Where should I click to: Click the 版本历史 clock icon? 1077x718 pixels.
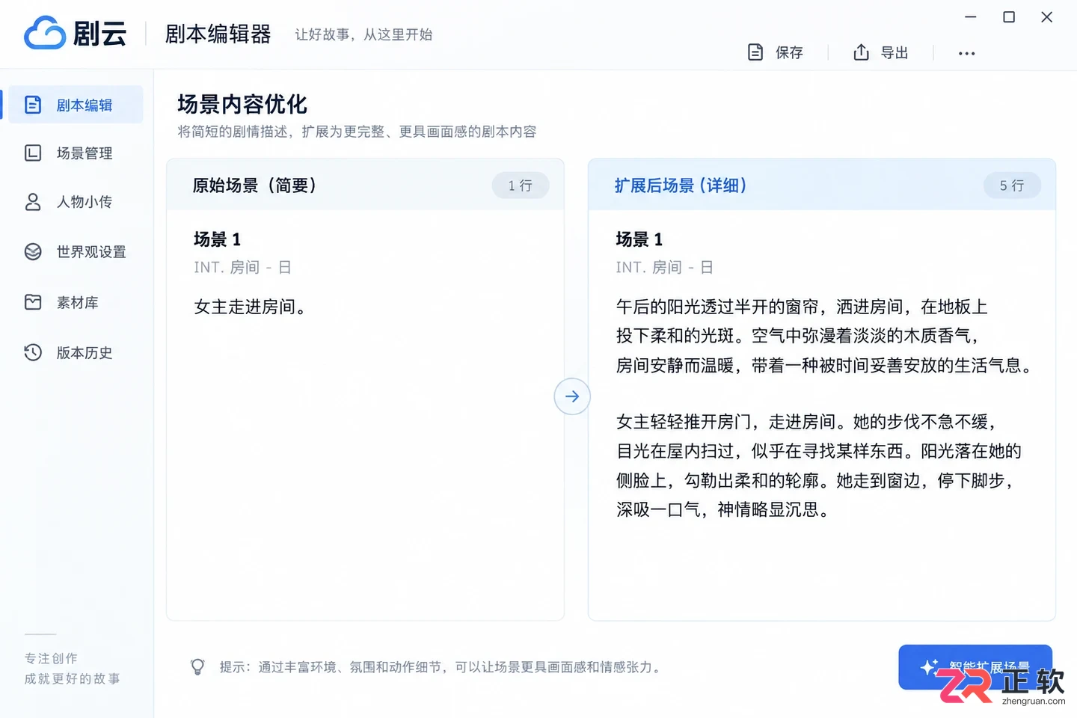33,352
